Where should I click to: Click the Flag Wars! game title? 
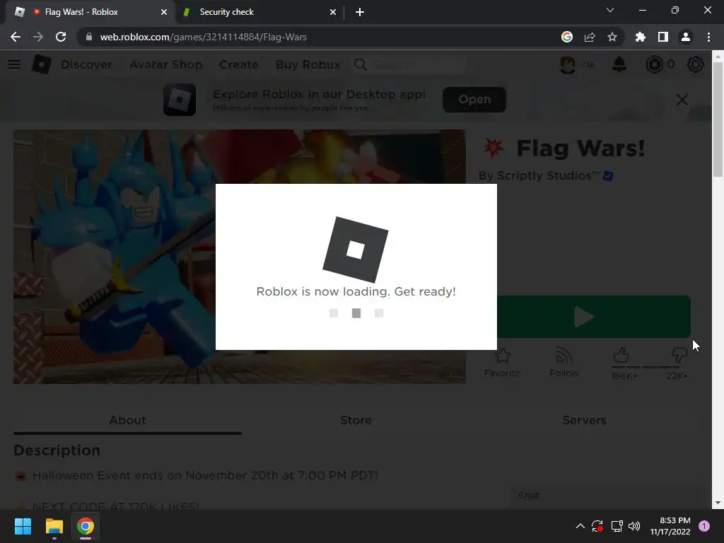(580, 148)
